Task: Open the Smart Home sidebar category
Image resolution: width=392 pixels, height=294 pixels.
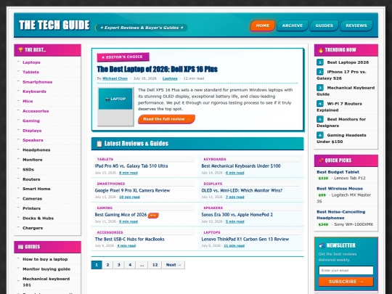Action: coord(36,189)
